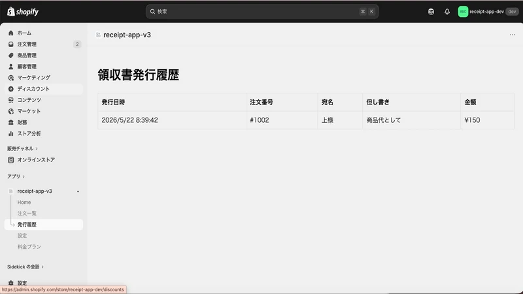Click the gear icon at sidebar bottom
This screenshot has width=523, height=294.
pyautogui.click(x=11, y=283)
